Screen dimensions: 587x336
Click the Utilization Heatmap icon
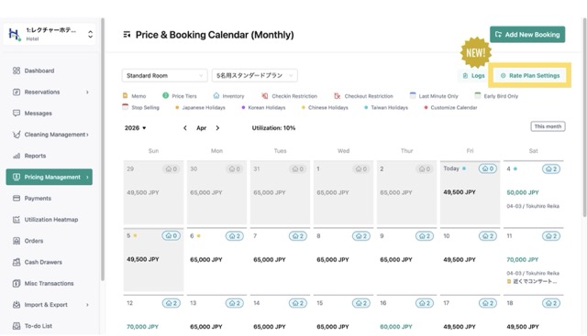tap(17, 220)
